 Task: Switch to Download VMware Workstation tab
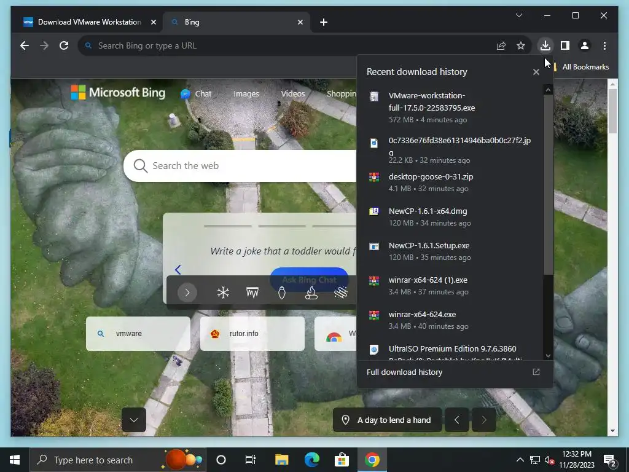pyautogui.click(x=89, y=22)
